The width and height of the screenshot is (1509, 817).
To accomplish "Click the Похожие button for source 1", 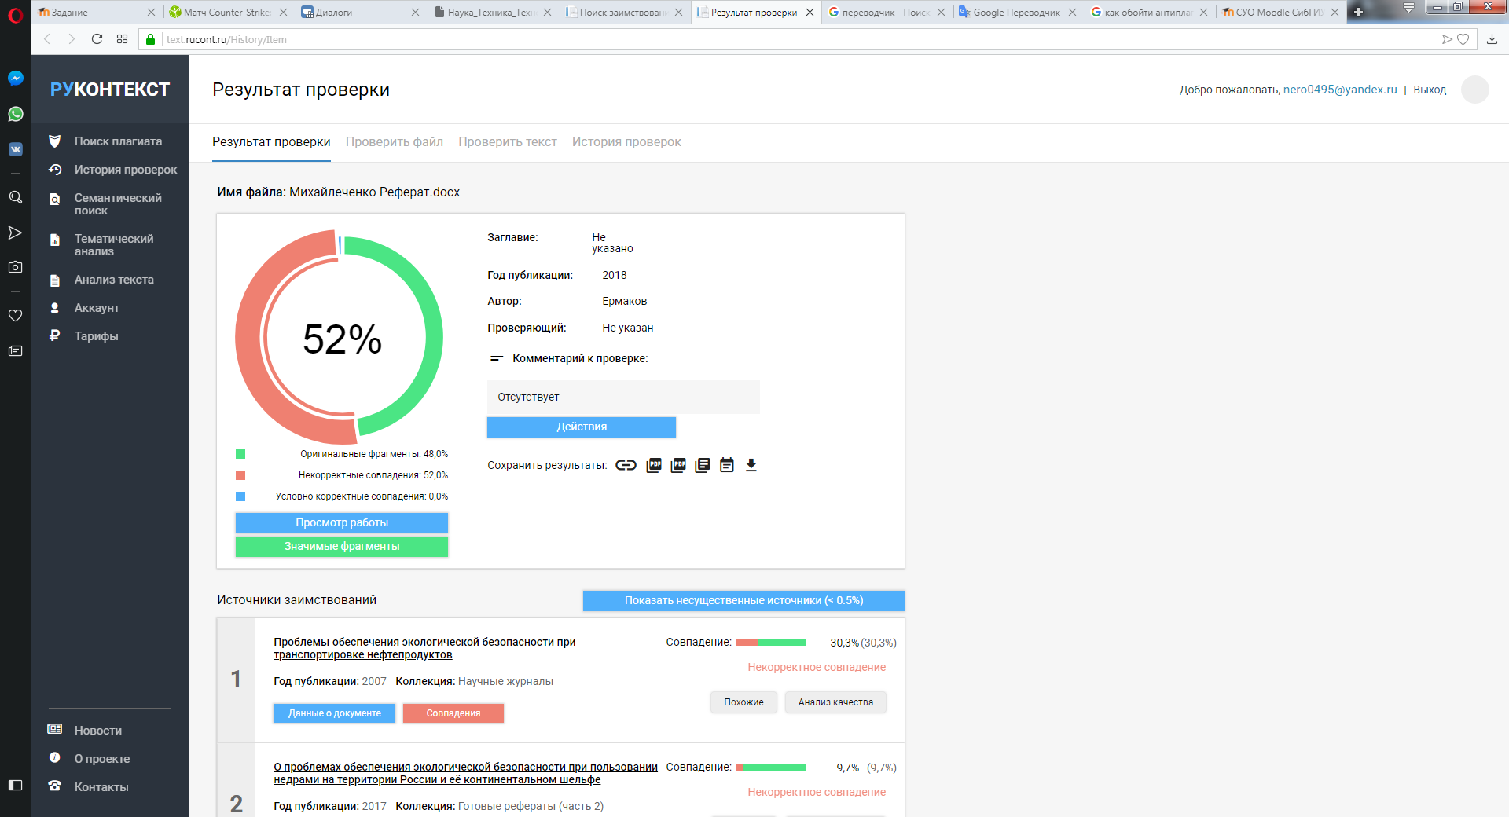I will pos(744,702).
